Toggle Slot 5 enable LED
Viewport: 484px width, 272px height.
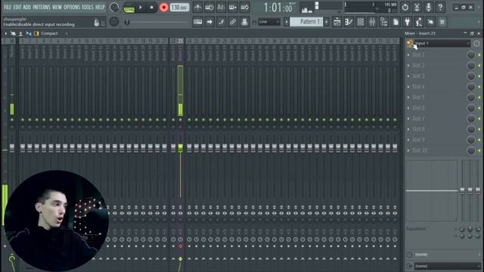[479, 97]
